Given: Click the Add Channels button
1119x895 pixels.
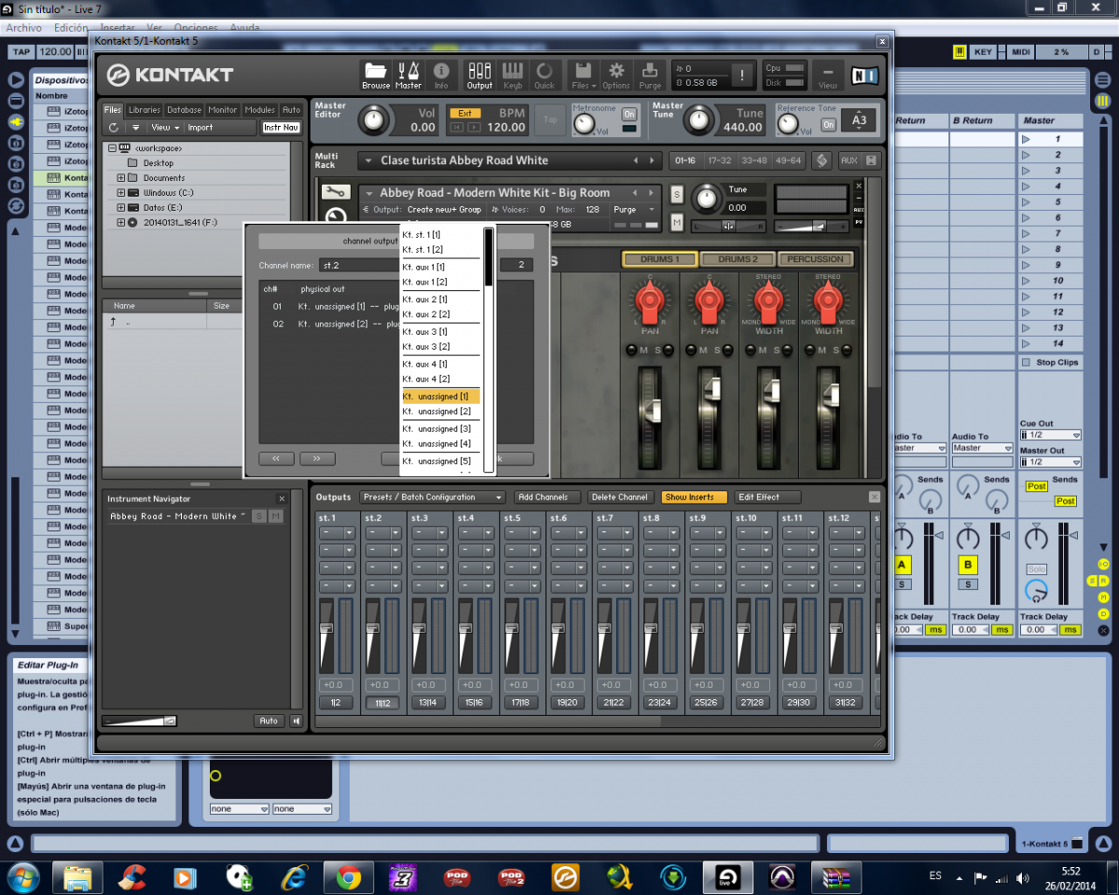Looking at the screenshot, I should click(x=548, y=497).
